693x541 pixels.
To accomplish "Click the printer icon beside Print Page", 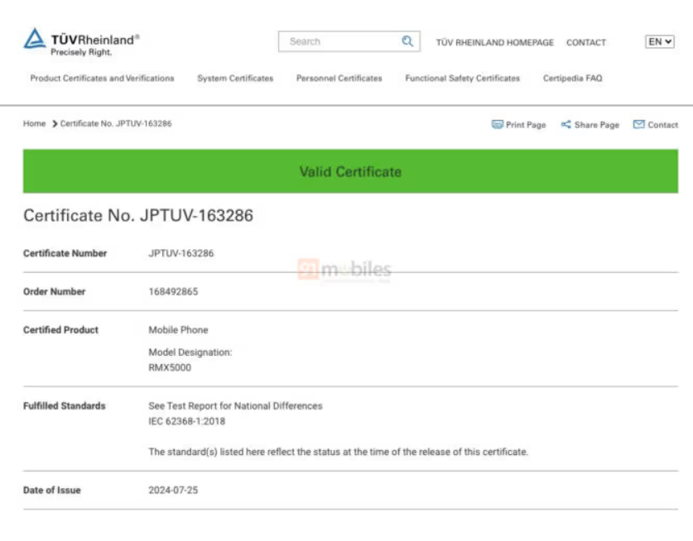I will coord(498,125).
